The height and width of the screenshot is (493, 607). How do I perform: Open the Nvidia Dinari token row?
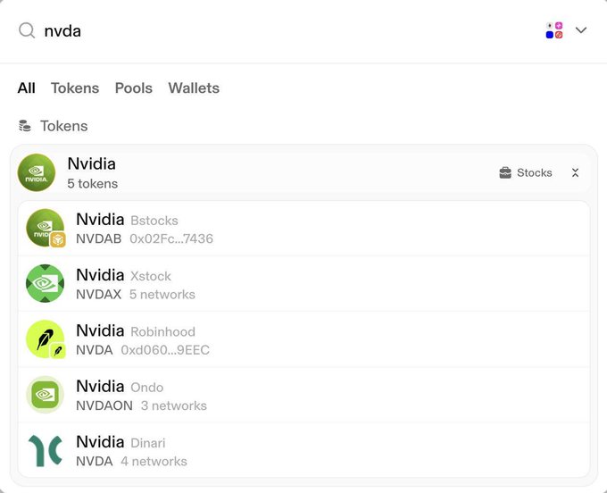(303, 451)
